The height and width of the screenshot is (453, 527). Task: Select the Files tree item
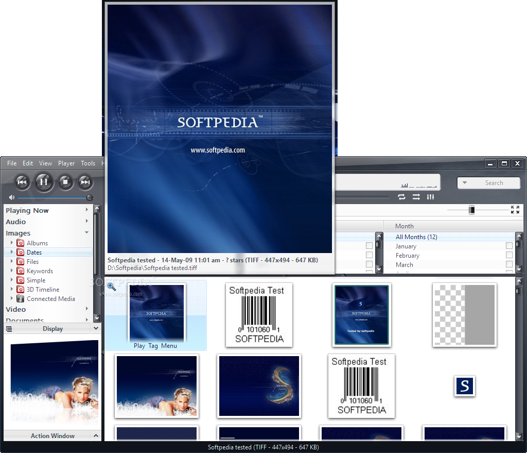32,261
